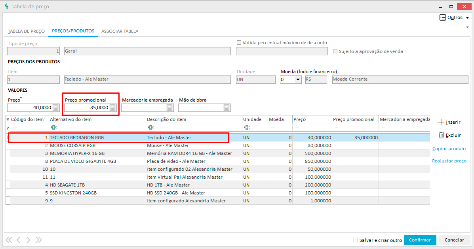Click the Inserir plus icon
The image size is (474, 249).
(x=441, y=122)
